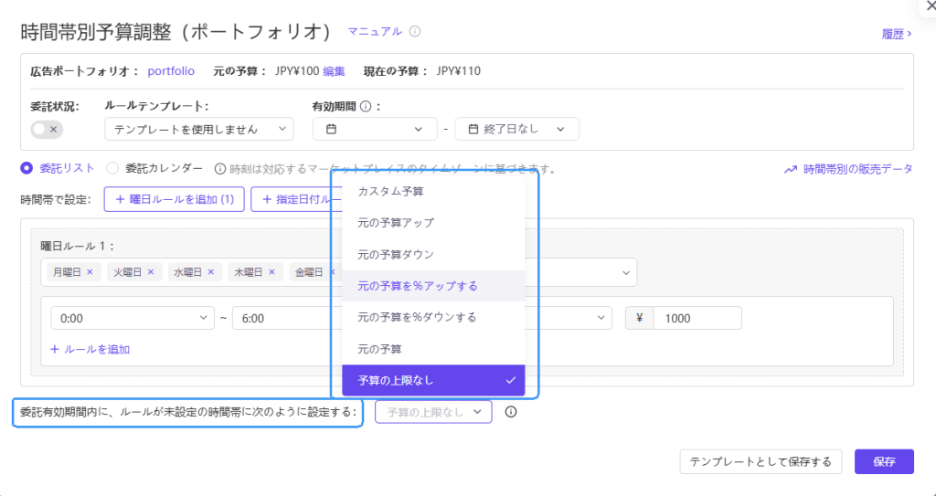Open the 6:00 end time dropdown

[x=286, y=318]
